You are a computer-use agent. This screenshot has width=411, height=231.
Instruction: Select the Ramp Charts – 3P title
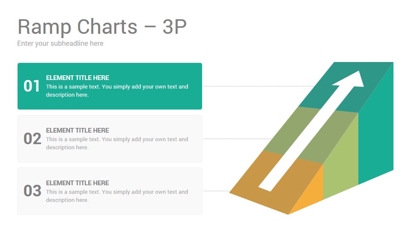[x=102, y=27]
